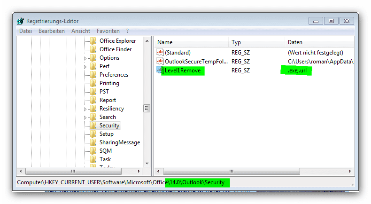Viewport: 371px width, 204px height.
Task: Click the tree pane horizontal scrollbar thumb
Action: tap(73, 171)
